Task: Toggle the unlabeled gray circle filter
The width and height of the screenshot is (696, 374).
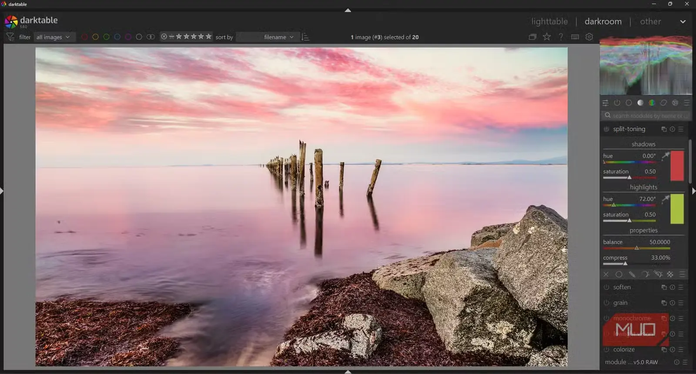Action: [139, 37]
